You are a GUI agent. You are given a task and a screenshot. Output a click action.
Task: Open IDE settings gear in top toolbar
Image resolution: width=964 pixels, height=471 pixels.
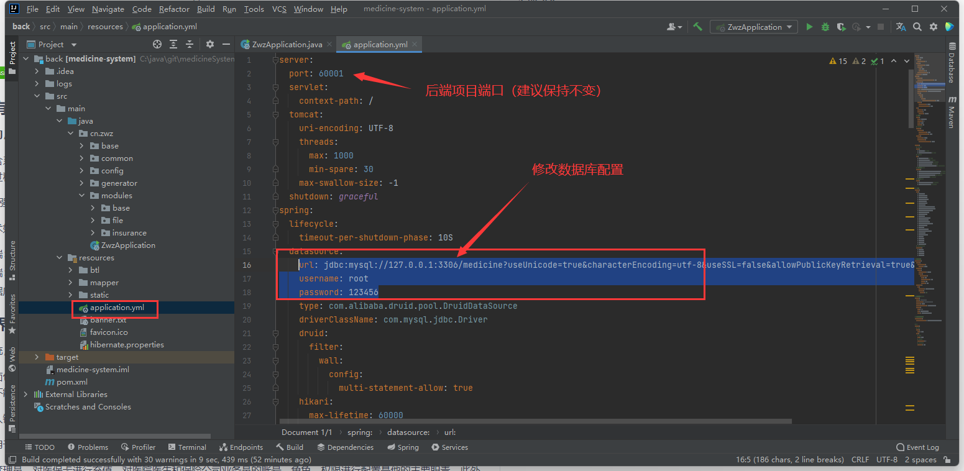coord(934,27)
